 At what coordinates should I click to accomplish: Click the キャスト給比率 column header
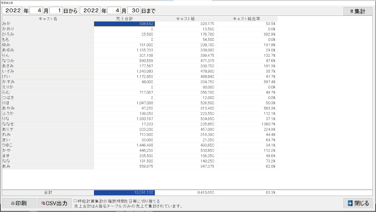(246, 19)
